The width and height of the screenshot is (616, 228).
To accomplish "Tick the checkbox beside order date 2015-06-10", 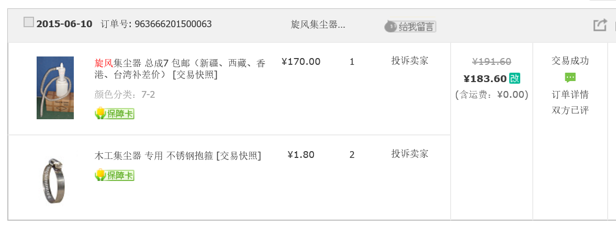I will pos(28,22).
